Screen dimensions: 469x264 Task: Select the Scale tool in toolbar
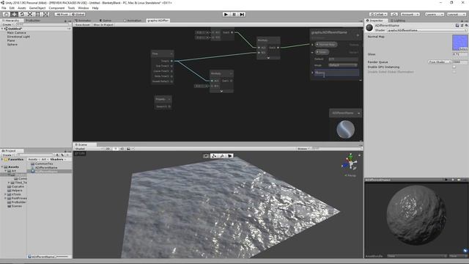30,15
